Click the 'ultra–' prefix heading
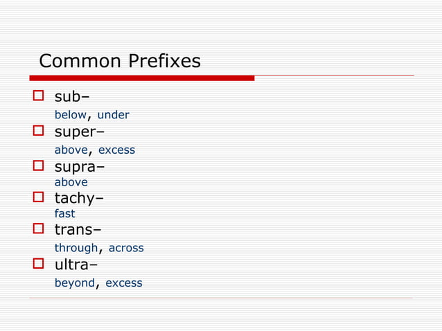Screen dimensions: 442x331 tap(76, 265)
